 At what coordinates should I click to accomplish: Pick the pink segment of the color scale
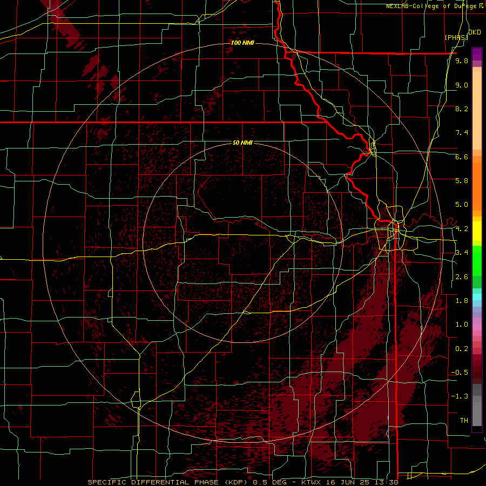pyautogui.click(x=477, y=327)
